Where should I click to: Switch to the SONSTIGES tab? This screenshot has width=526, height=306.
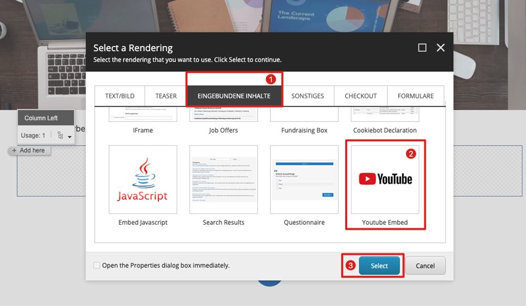click(x=308, y=96)
